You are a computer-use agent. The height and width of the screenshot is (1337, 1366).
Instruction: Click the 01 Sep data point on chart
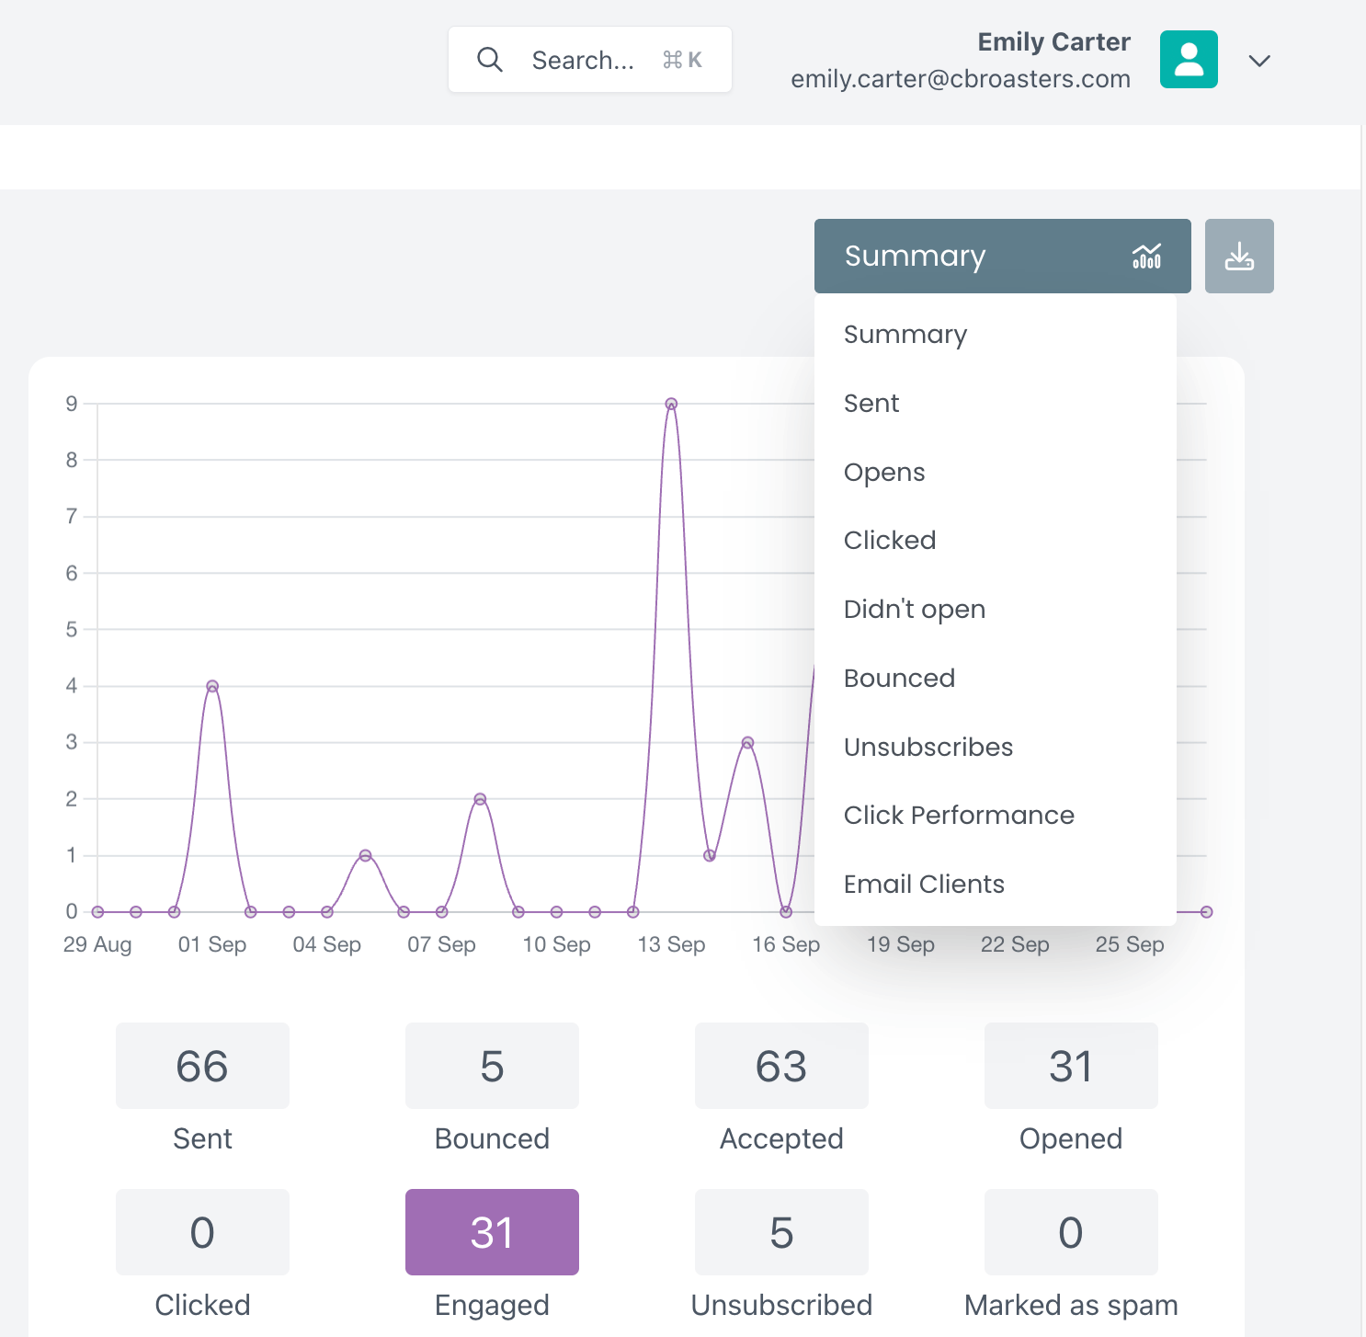coord(212,686)
